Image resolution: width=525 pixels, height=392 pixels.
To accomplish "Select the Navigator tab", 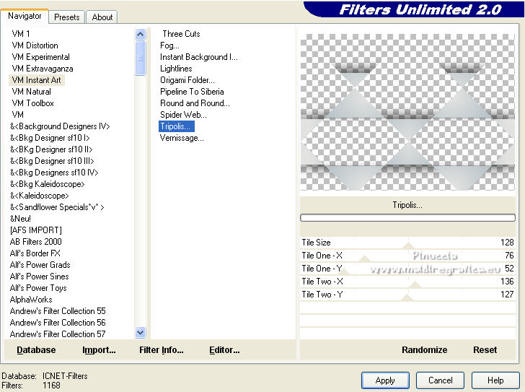I will [x=25, y=16].
